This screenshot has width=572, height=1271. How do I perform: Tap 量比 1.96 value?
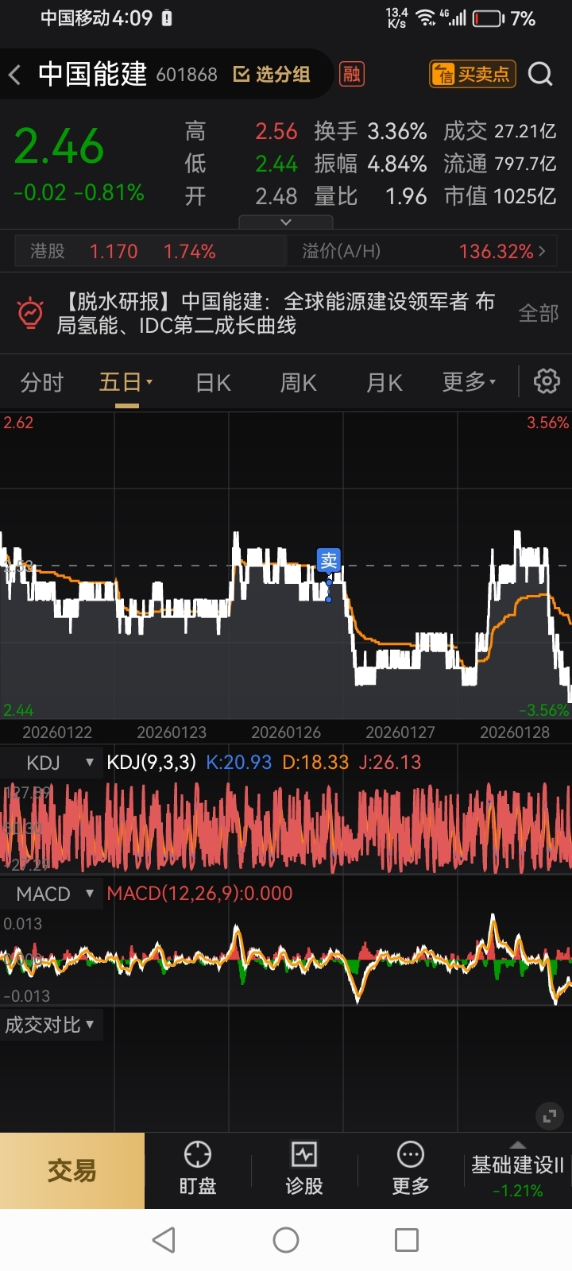click(x=406, y=196)
